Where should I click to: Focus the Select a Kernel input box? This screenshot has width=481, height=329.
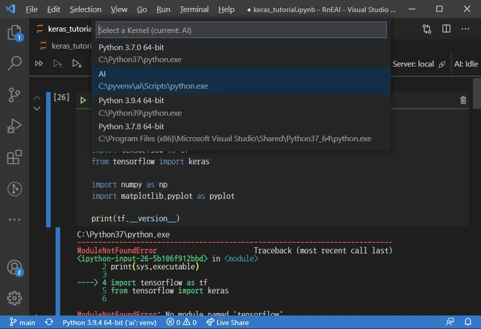point(241,30)
